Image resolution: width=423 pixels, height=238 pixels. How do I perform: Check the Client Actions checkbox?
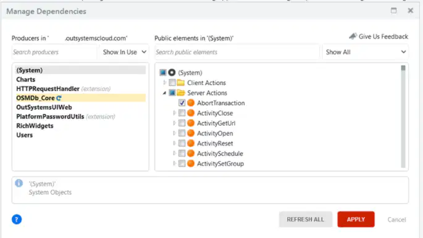click(x=172, y=83)
